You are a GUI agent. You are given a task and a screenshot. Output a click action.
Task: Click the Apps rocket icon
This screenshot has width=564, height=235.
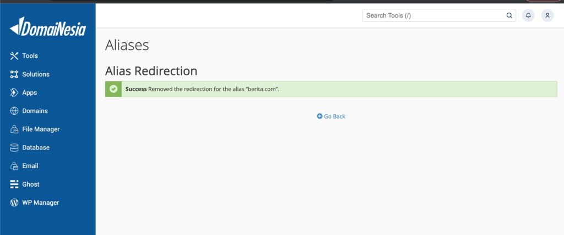click(x=14, y=93)
